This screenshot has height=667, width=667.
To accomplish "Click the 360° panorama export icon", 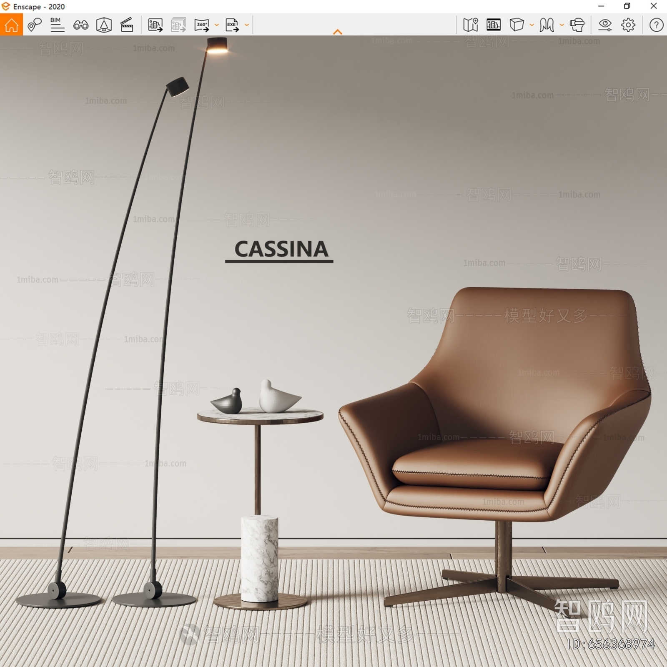I will (202, 25).
